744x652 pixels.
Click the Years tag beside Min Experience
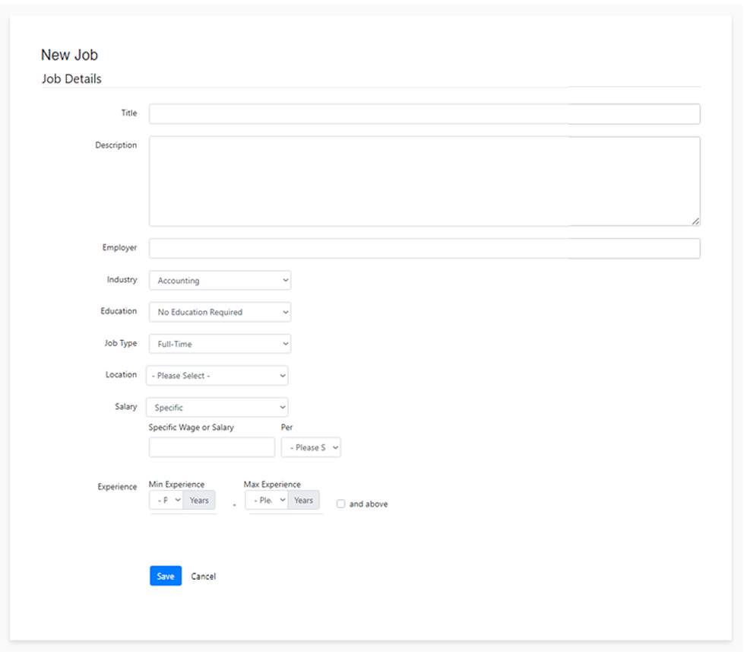pos(199,501)
